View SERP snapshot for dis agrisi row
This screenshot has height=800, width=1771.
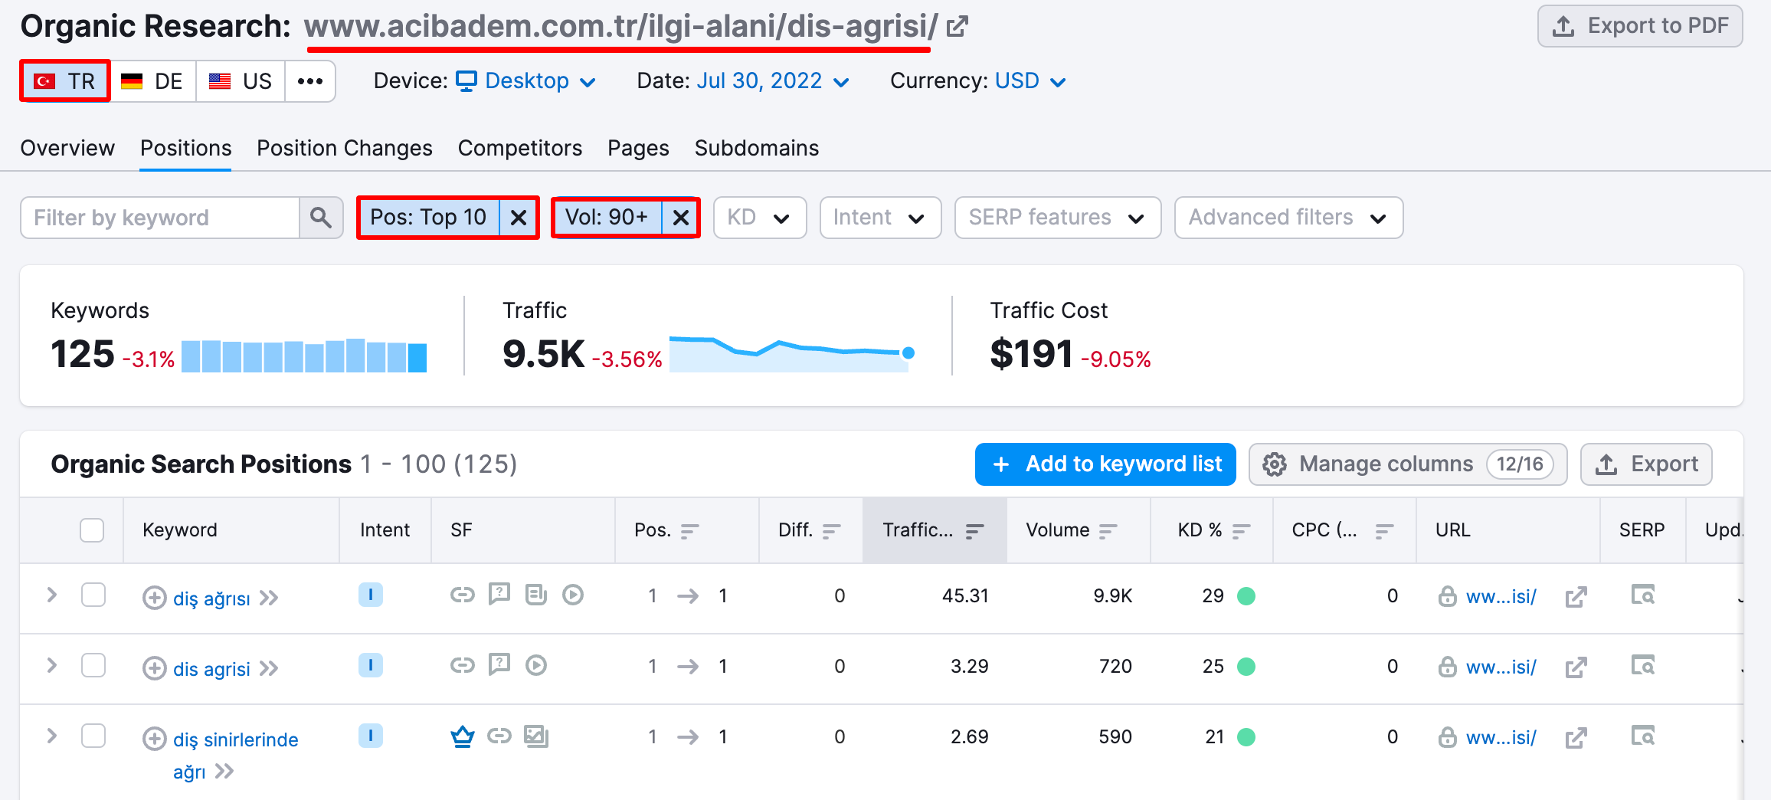1643,665
